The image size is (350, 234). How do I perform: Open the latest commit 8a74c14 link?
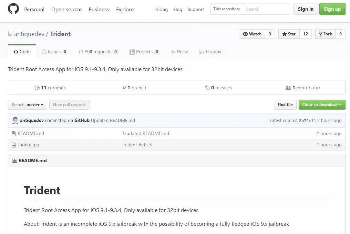pos(307,121)
